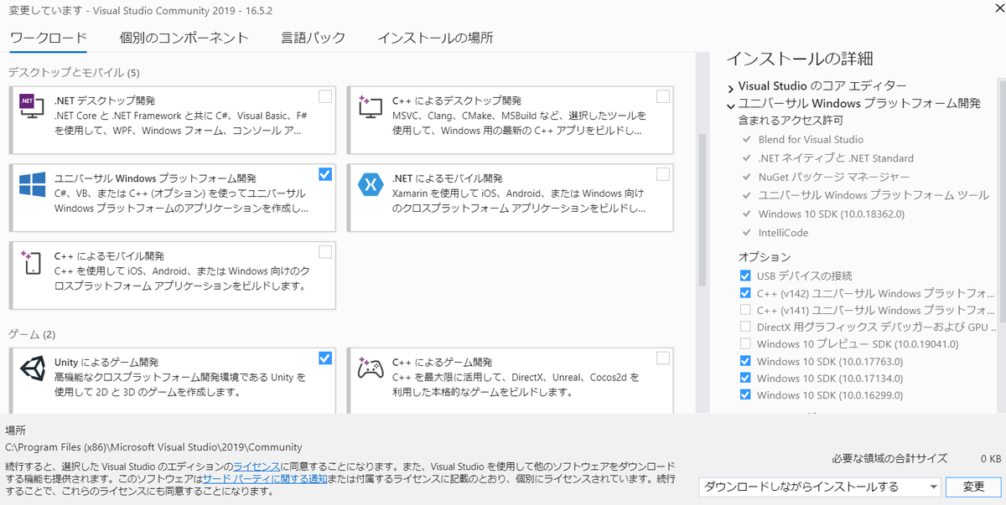1006x505 pixels.
Task: Switch to the 個別のコンポーネント tab
Action: 184,38
